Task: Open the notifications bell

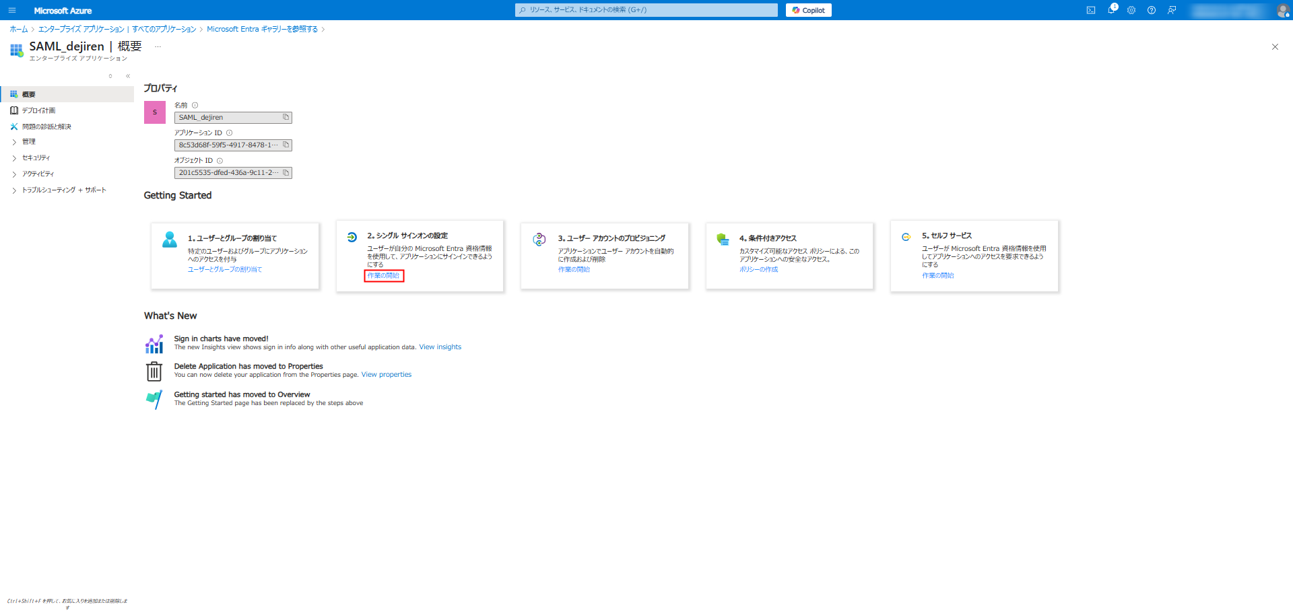Action: click(x=1112, y=9)
